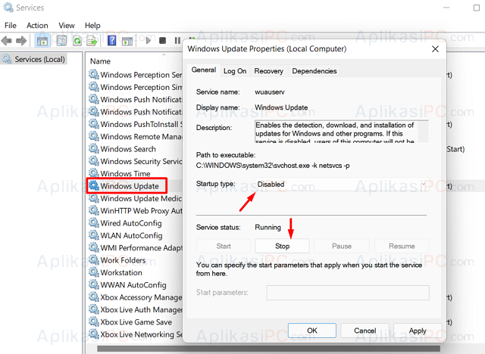The image size is (485, 354).
Task: Click Apply in the properties dialog
Action: tap(418, 331)
